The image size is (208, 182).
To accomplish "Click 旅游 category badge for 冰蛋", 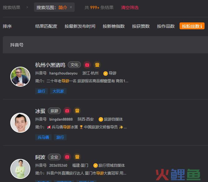I will (x=54, y=111).
